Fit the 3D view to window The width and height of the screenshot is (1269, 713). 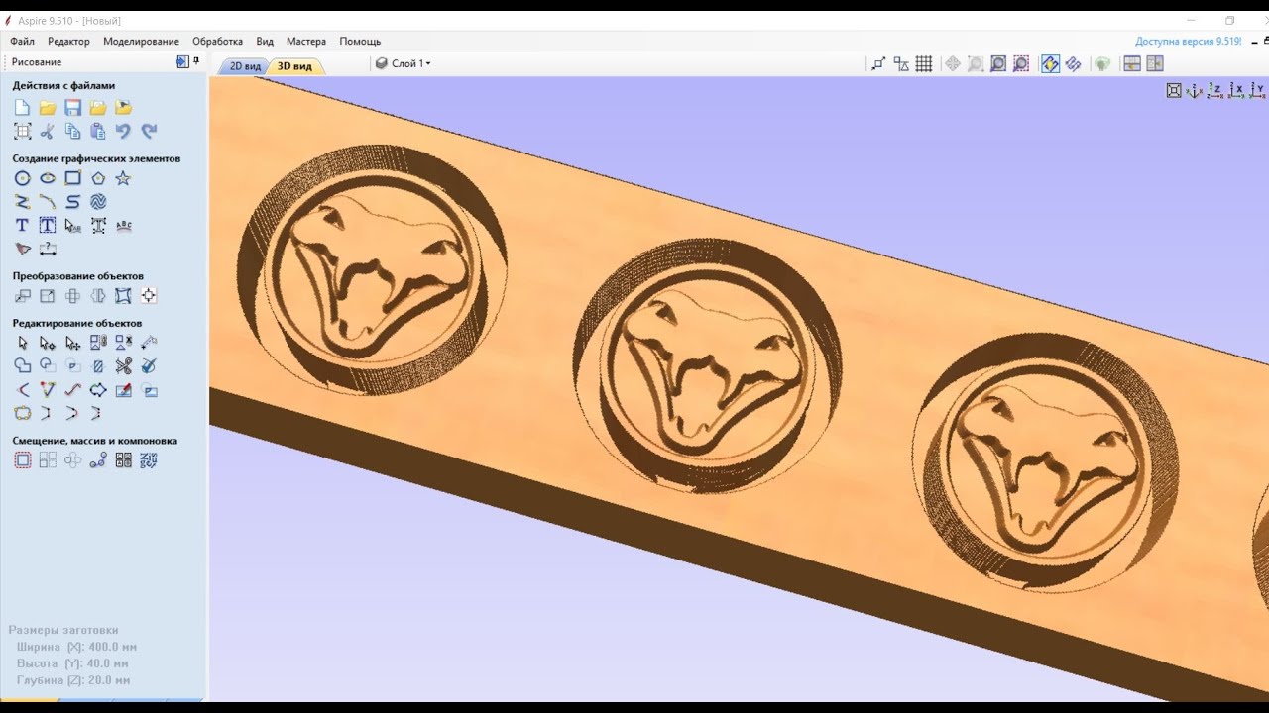(x=1174, y=90)
